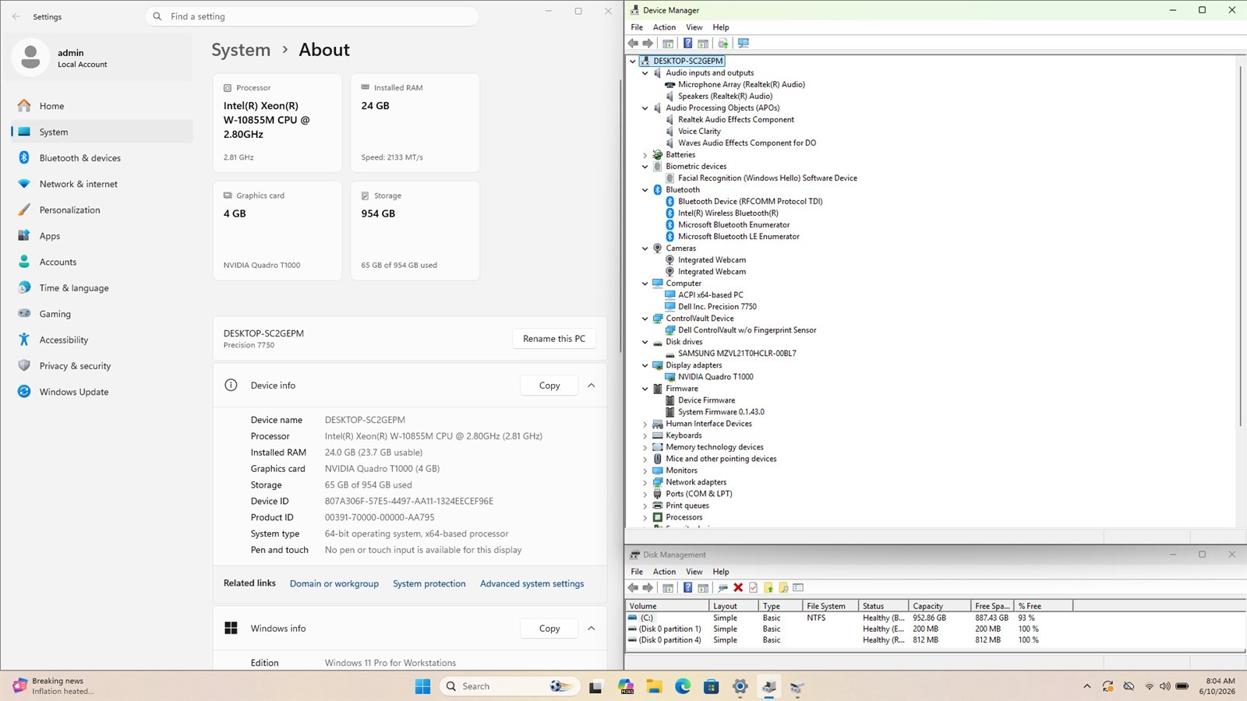Collapse the Cameras node
This screenshot has width=1247, height=701.
pos(645,248)
